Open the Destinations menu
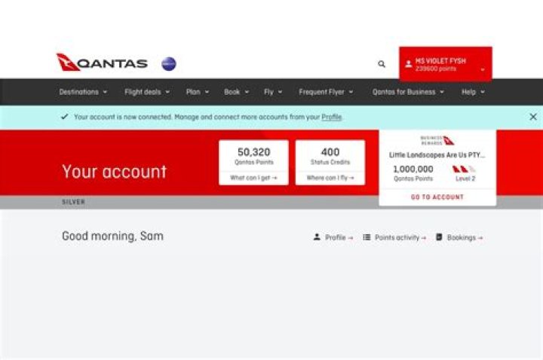The height and width of the screenshot is (360, 543). tap(83, 92)
